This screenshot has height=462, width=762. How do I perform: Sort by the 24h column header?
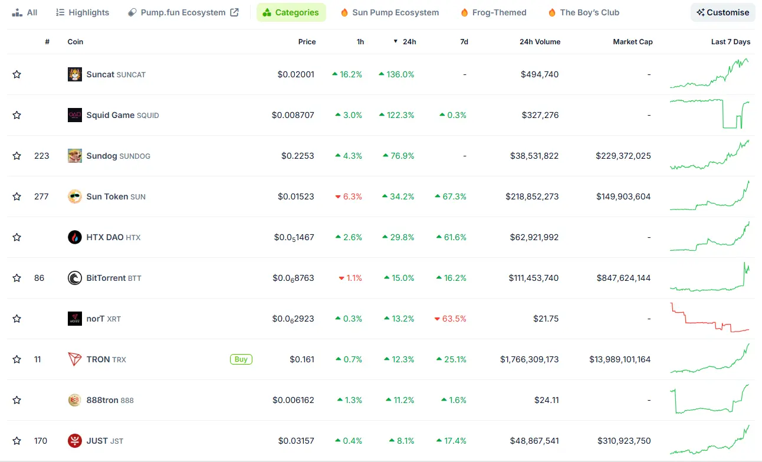[x=405, y=42]
